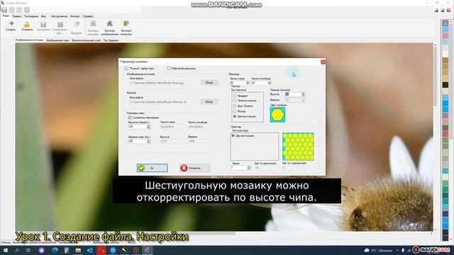Click the Закрыть toolbar icon
Viewport: 454px width, 255px height.
tap(77, 28)
